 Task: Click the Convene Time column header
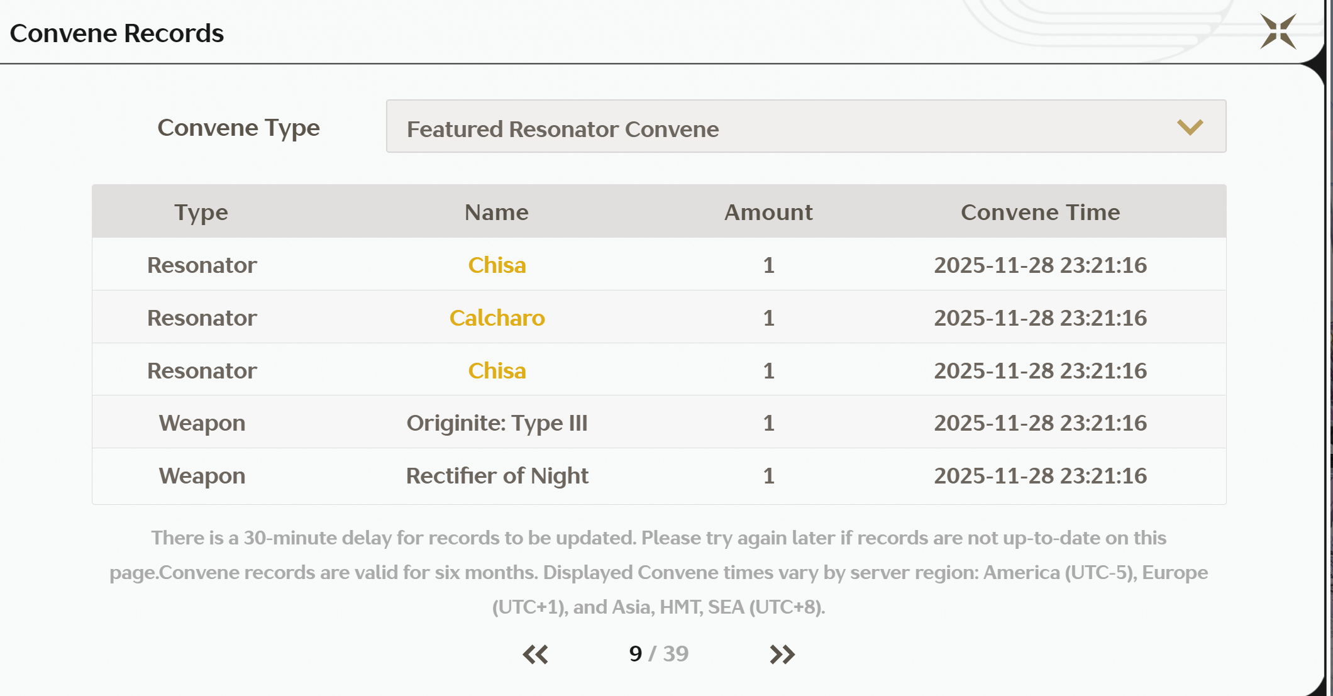tap(1040, 213)
